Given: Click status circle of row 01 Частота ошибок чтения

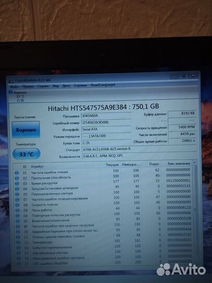Looking at the screenshot, I should (17, 173).
